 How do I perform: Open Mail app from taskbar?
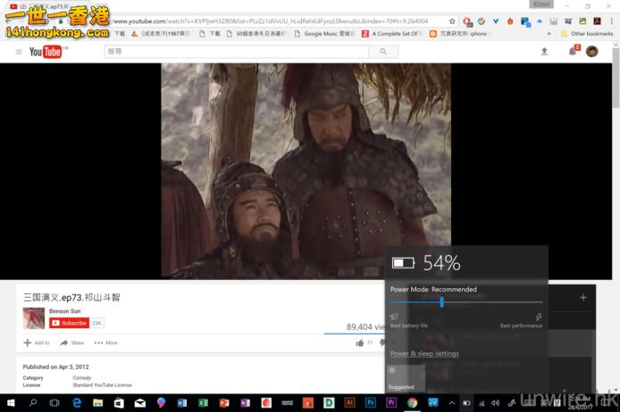[x=140, y=403]
